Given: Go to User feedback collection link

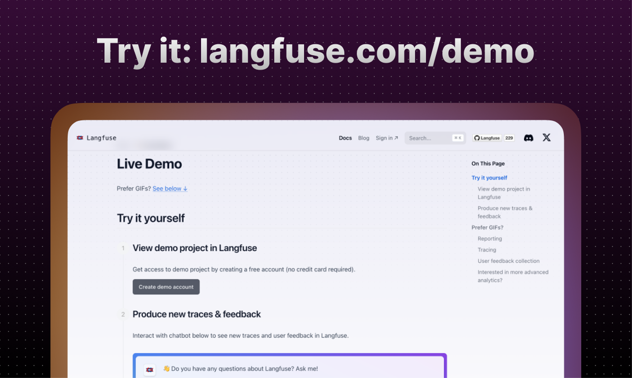Looking at the screenshot, I should [x=509, y=261].
